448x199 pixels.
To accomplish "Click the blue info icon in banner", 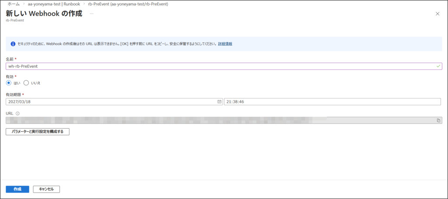I will tap(13, 44).
